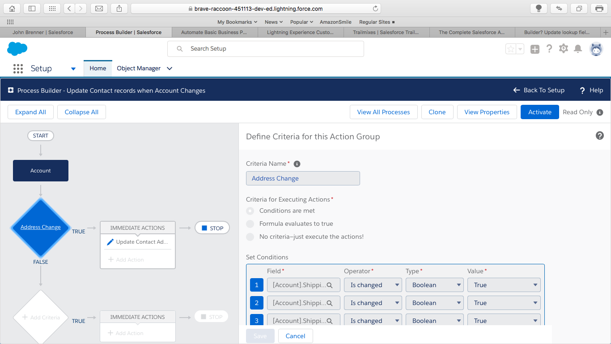Select the Conditions are met radio button

pyautogui.click(x=250, y=211)
